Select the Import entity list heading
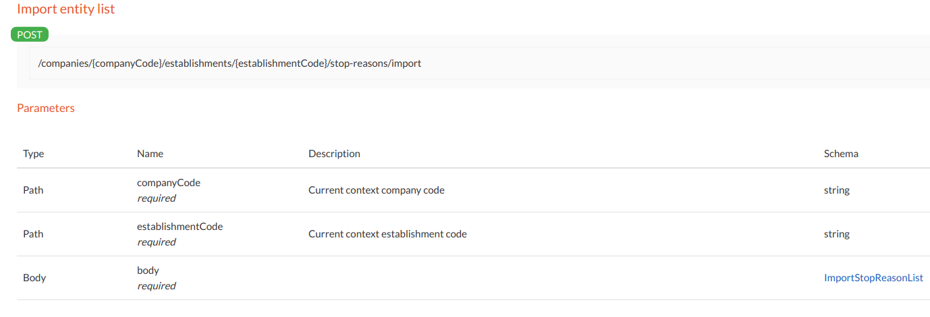The image size is (930, 317). [x=65, y=9]
